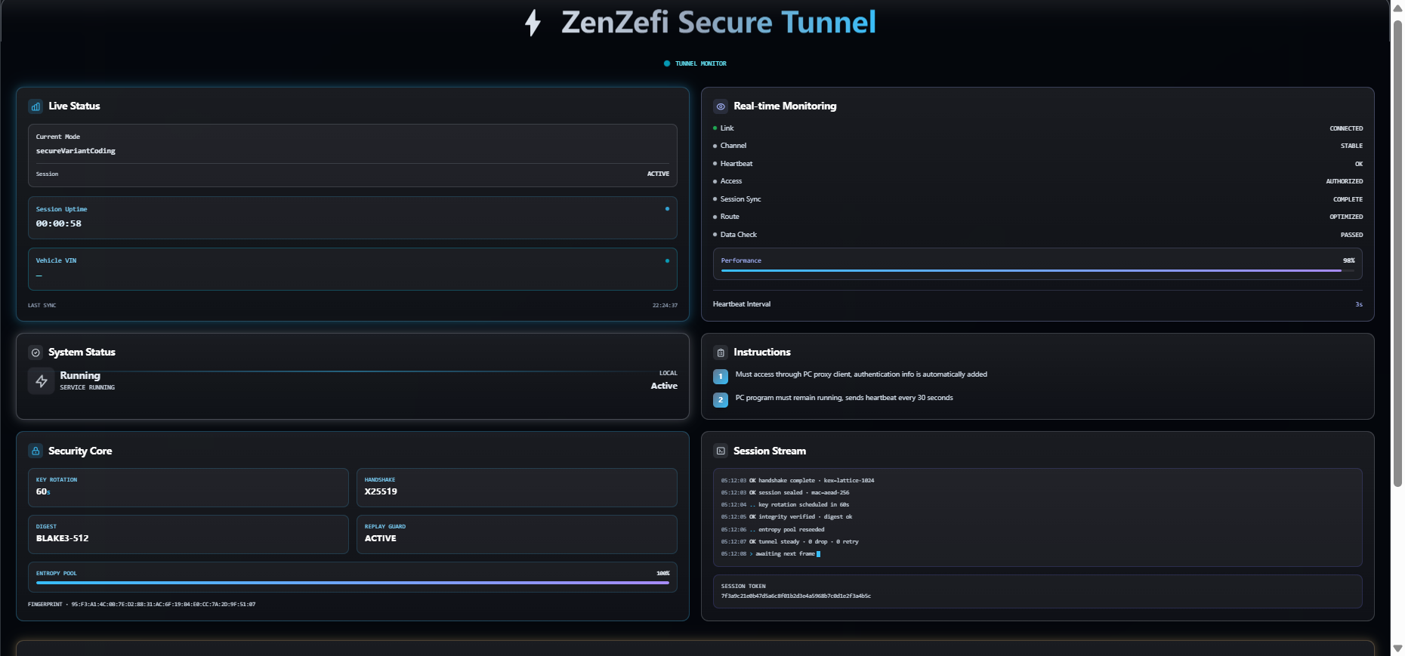Click the STABLE channel status
Viewport: 1405px width, 656px height.
point(1351,146)
